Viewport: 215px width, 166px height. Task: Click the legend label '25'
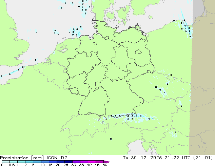coord(66,165)
